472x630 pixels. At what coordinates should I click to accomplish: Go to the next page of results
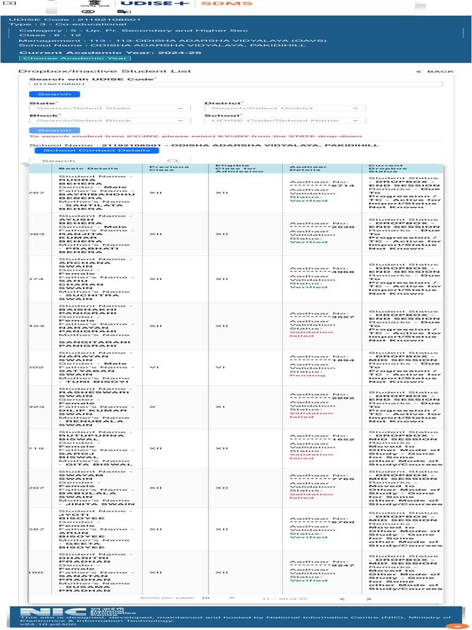point(369,599)
